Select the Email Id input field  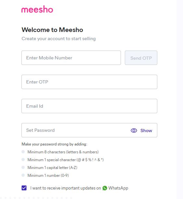(x=89, y=106)
